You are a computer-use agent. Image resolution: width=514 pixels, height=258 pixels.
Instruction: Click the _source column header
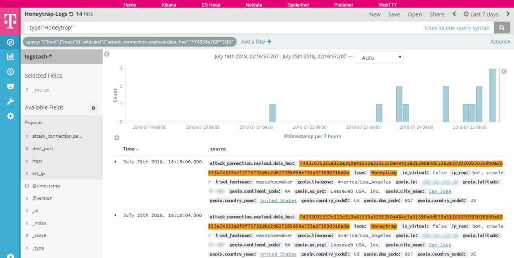(x=217, y=149)
